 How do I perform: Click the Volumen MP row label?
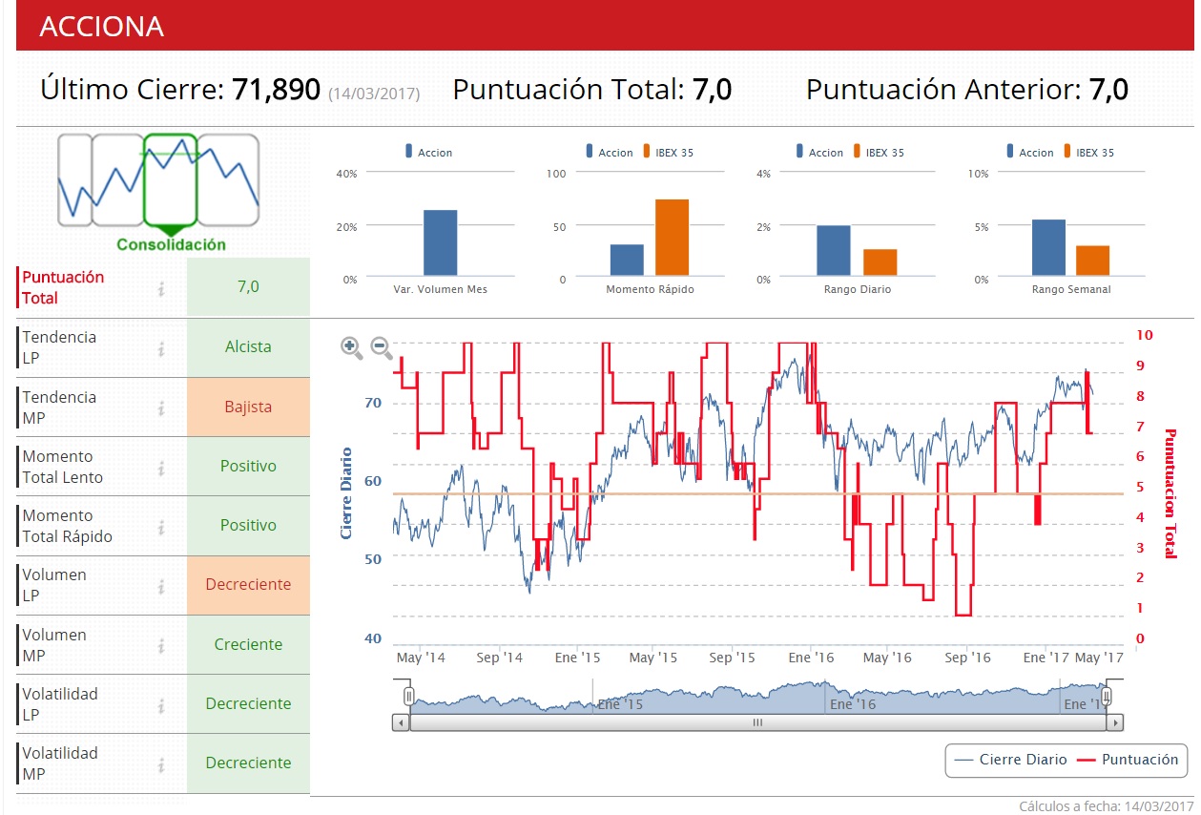pos(54,645)
